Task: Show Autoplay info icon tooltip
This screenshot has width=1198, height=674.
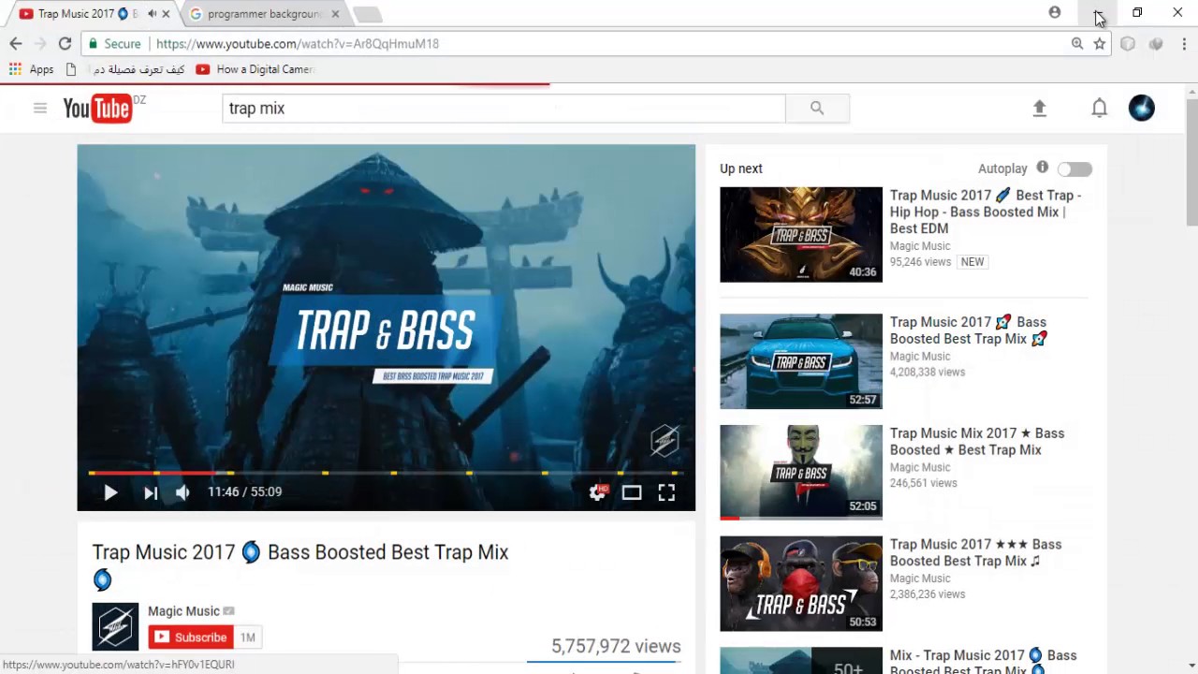Action: [1043, 168]
